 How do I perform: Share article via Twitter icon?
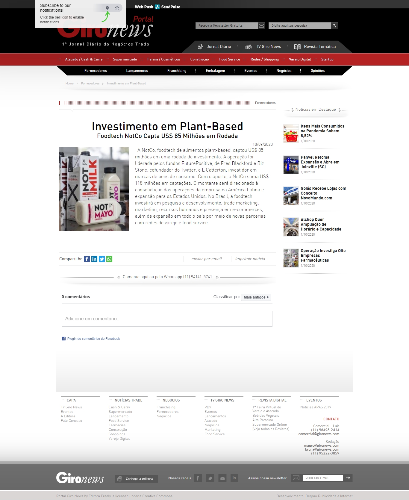[x=102, y=259]
